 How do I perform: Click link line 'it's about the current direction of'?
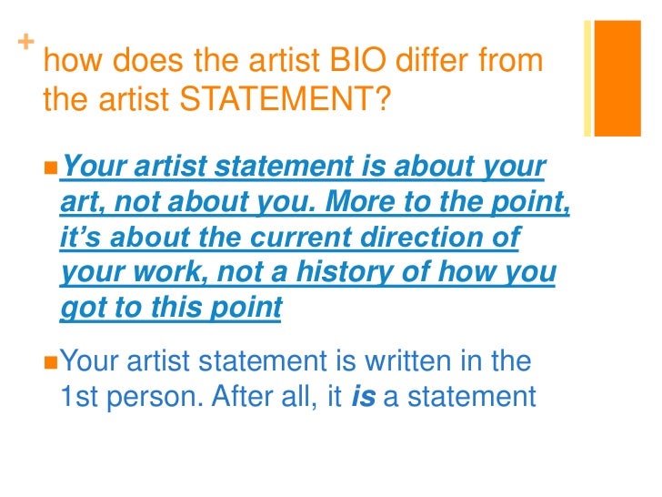[x=290, y=237]
